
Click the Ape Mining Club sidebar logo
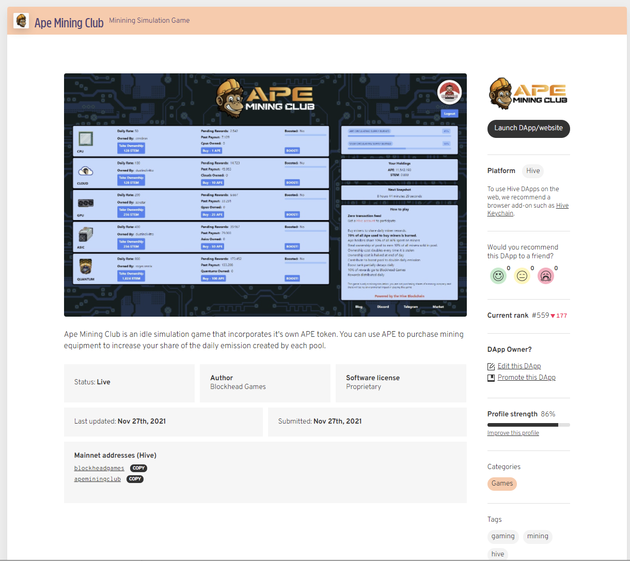(x=528, y=93)
